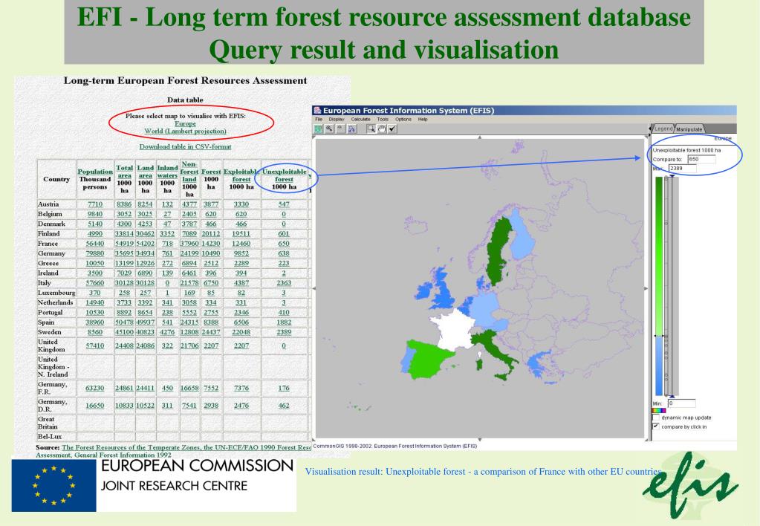Click the top triangle handle of value slider

672,176
